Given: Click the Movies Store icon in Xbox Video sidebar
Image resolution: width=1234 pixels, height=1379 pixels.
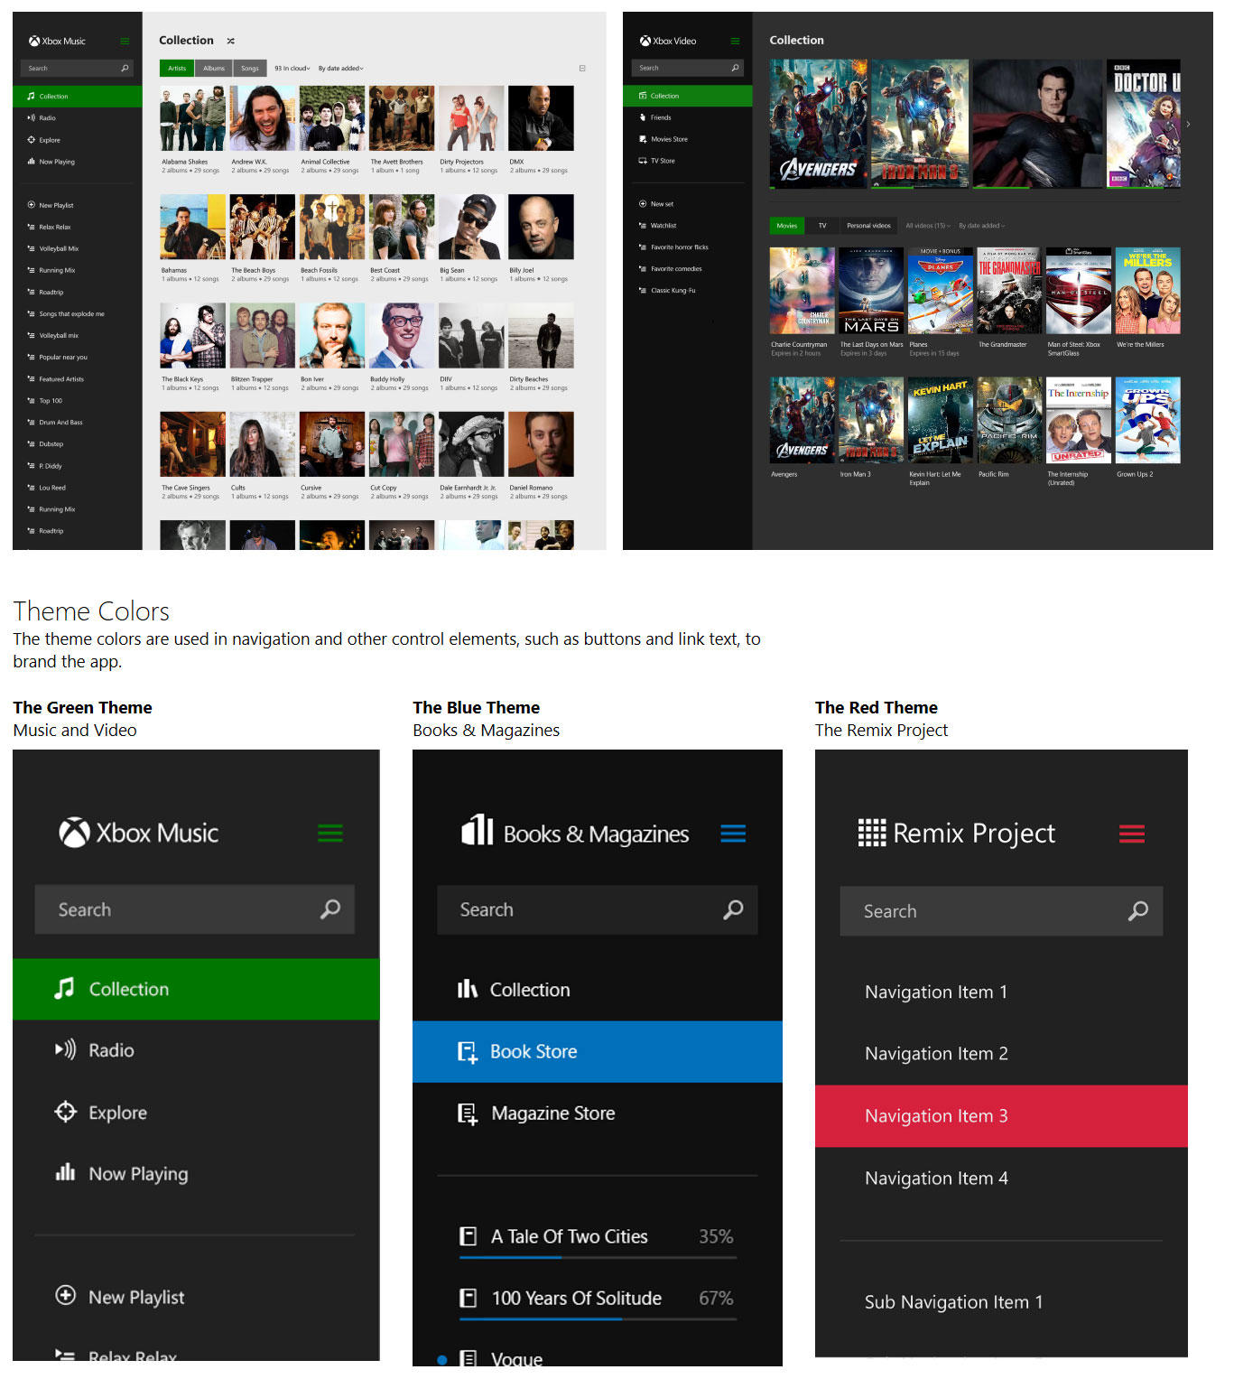Looking at the screenshot, I should click(x=643, y=139).
